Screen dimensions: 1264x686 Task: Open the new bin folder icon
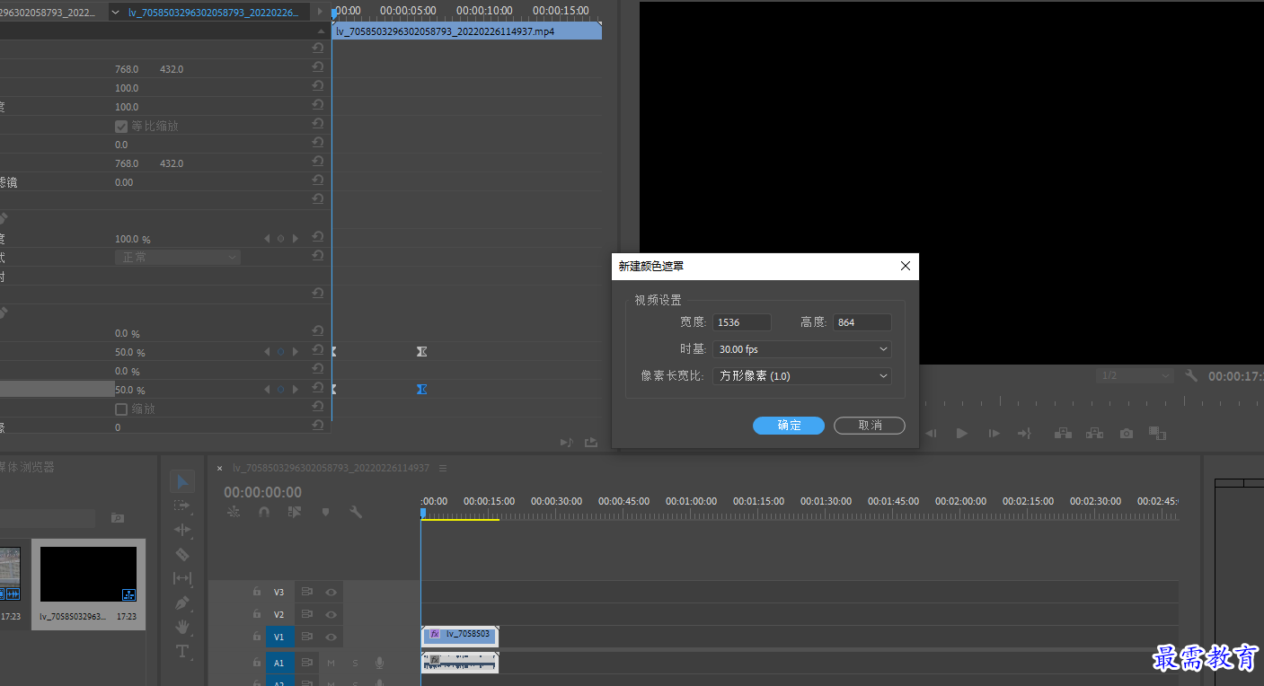coord(117,518)
